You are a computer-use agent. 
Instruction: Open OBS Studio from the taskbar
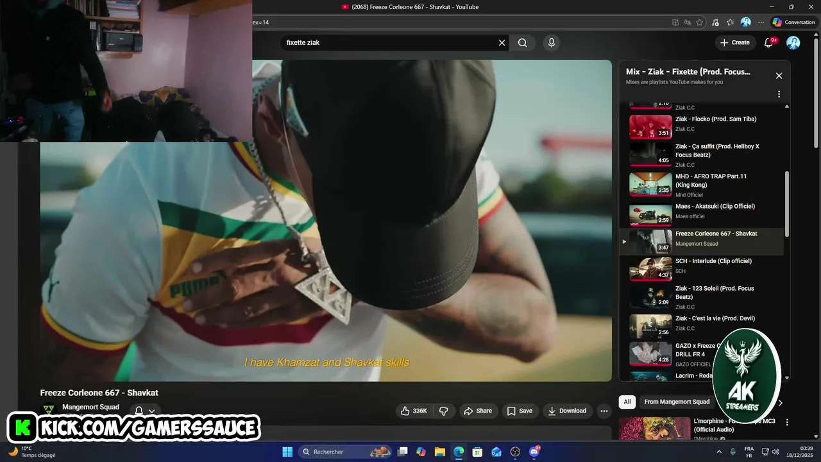pos(515,452)
